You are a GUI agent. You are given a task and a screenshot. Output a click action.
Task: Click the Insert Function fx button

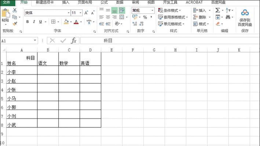click(74, 41)
